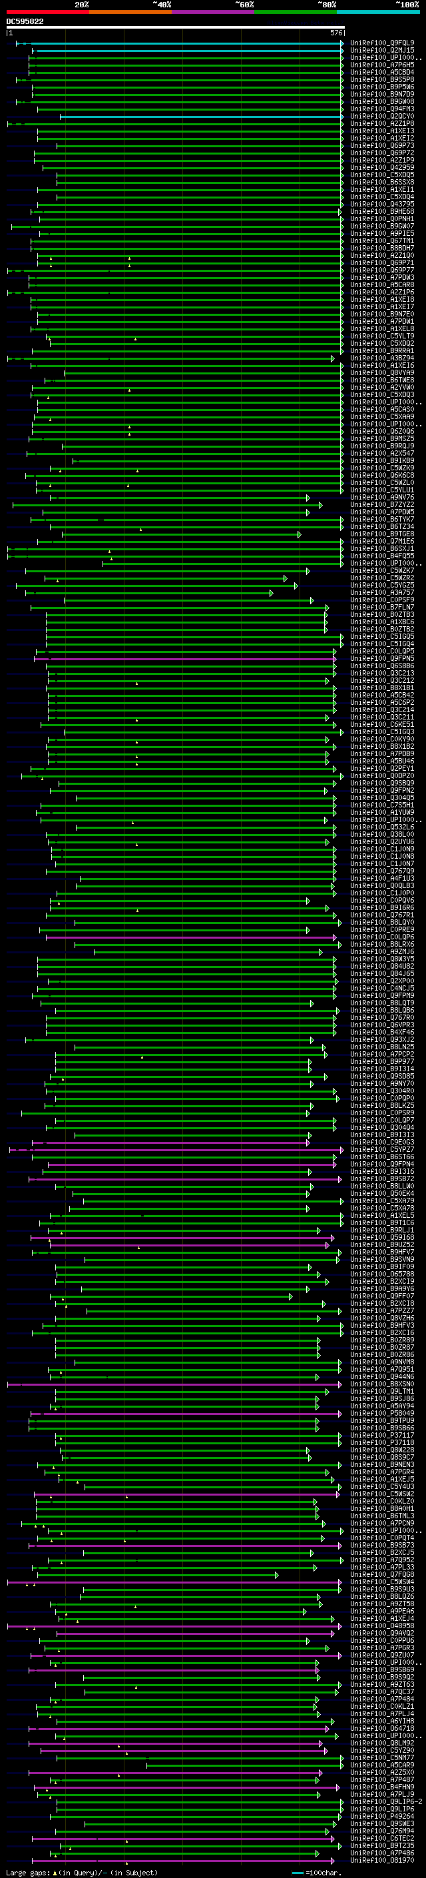Select UniRef100_Q532L6 label
This screenshot has width=426, height=1878.
pos(382,827)
